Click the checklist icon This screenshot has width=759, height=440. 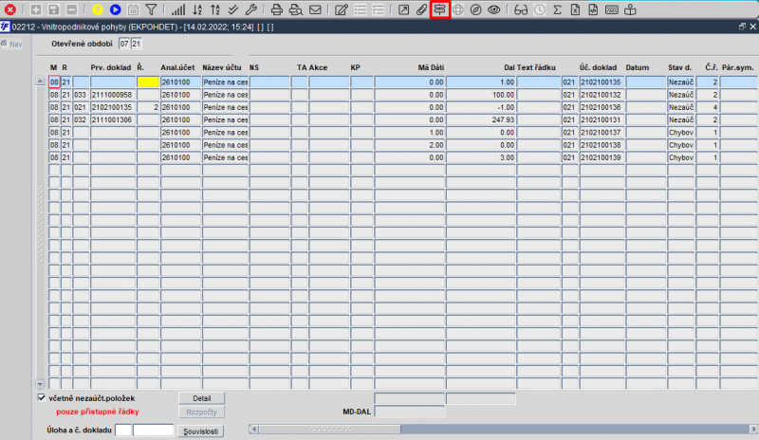[x=378, y=9]
